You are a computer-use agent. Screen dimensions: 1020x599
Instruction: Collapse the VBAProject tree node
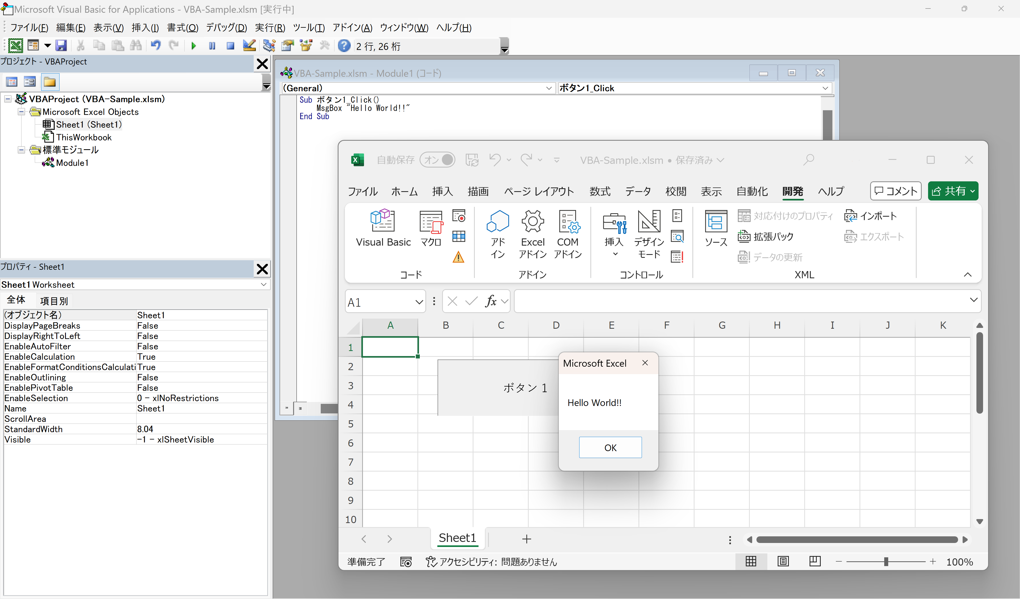click(8, 99)
